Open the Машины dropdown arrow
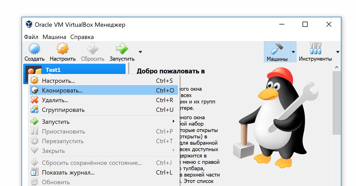This screenshot has width=356, height=186. pyautogui.click(x=293, y=52)
